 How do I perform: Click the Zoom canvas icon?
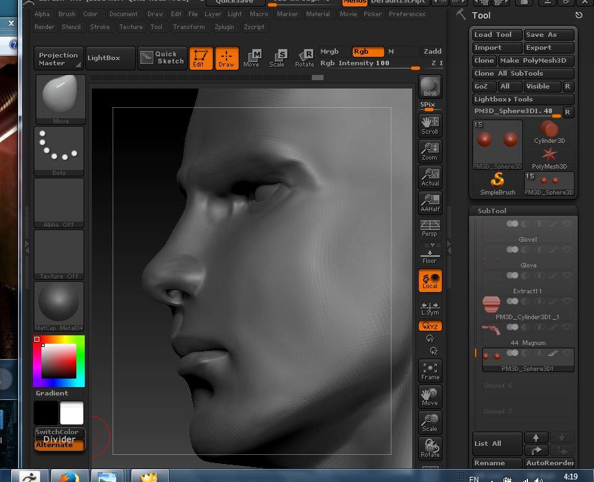pyautogui.click(x=430, y=151)
